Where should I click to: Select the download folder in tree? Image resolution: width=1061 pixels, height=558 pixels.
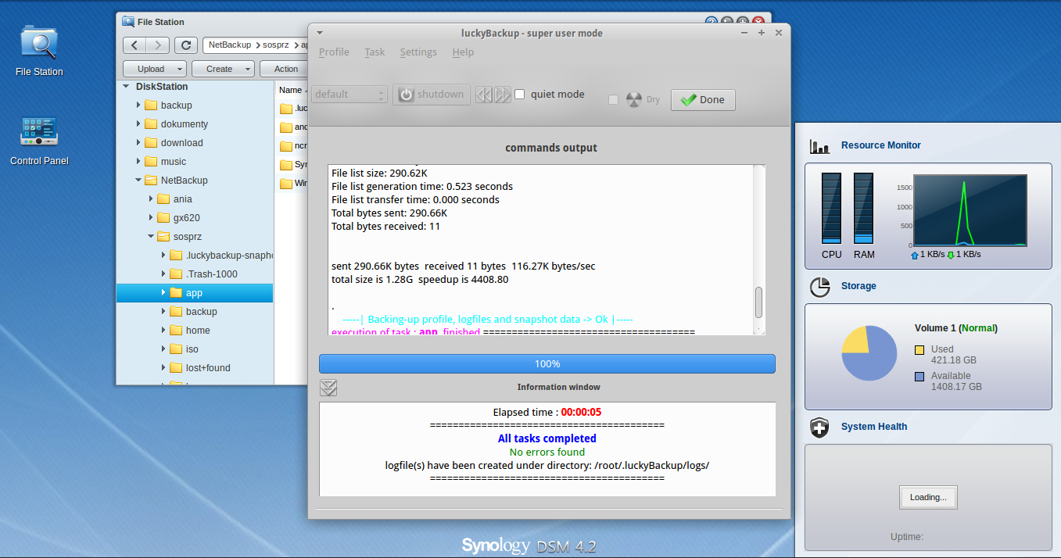(x=181, y=143)
